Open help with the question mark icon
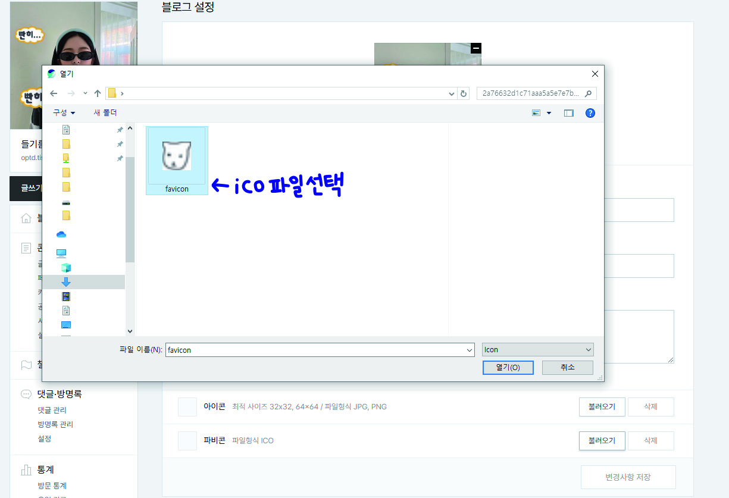Image resolution: width=729 pixels, height=498 pixels. pyautogui.click(x=590, y=113)
